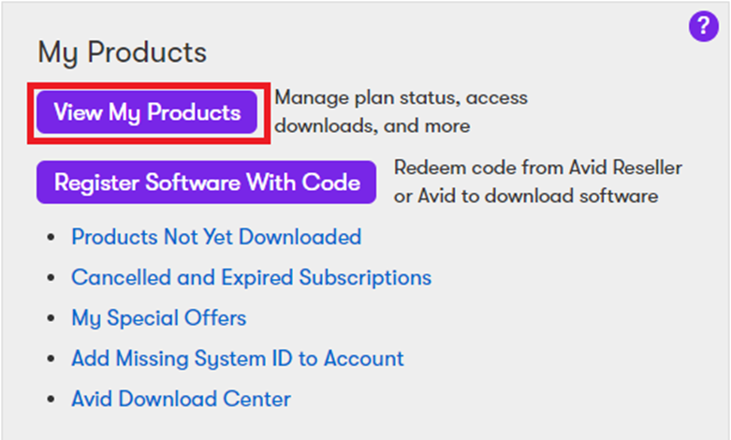Visit the Avid Download Center link
The height and width of the screenshot is (440, 731).
(x=181, y=399)
